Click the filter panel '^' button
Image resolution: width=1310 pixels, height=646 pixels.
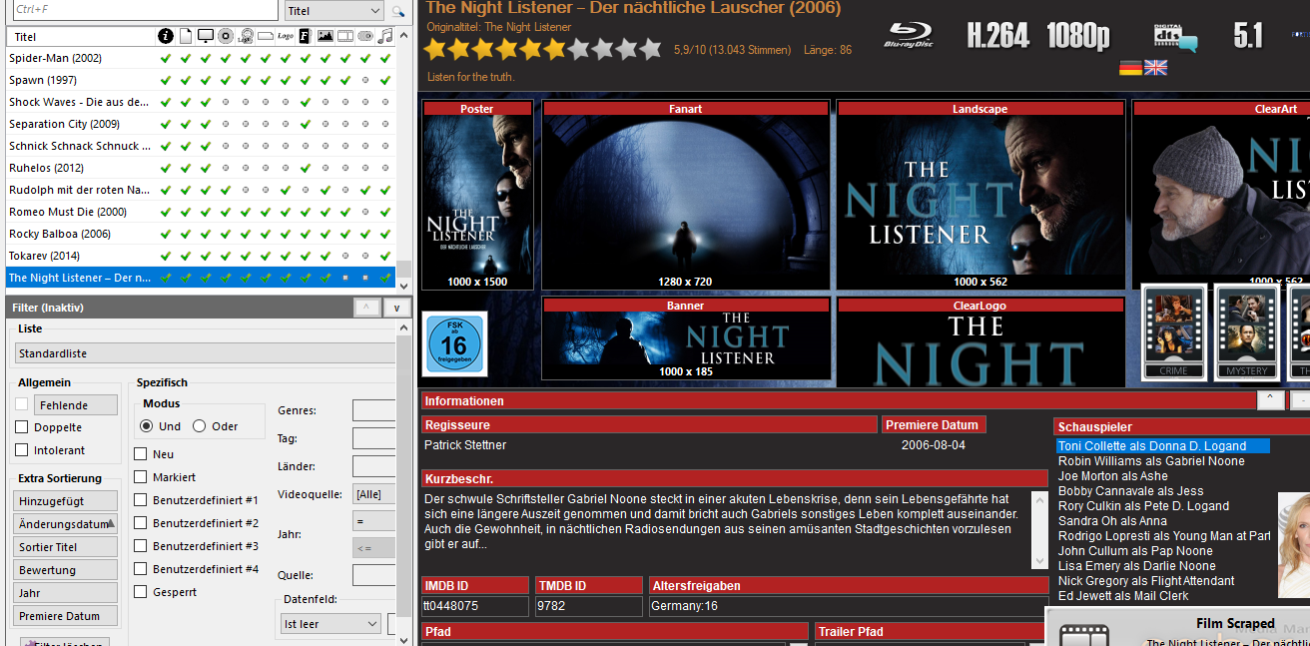366,308
